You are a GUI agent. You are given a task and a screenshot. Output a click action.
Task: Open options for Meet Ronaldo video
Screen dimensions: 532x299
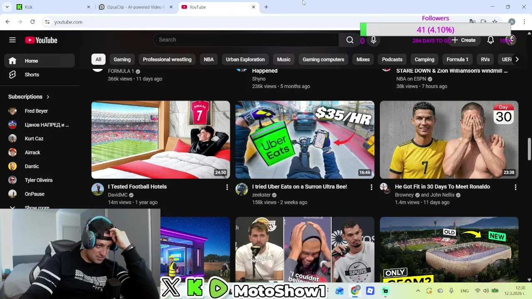[x=515, y=187]
